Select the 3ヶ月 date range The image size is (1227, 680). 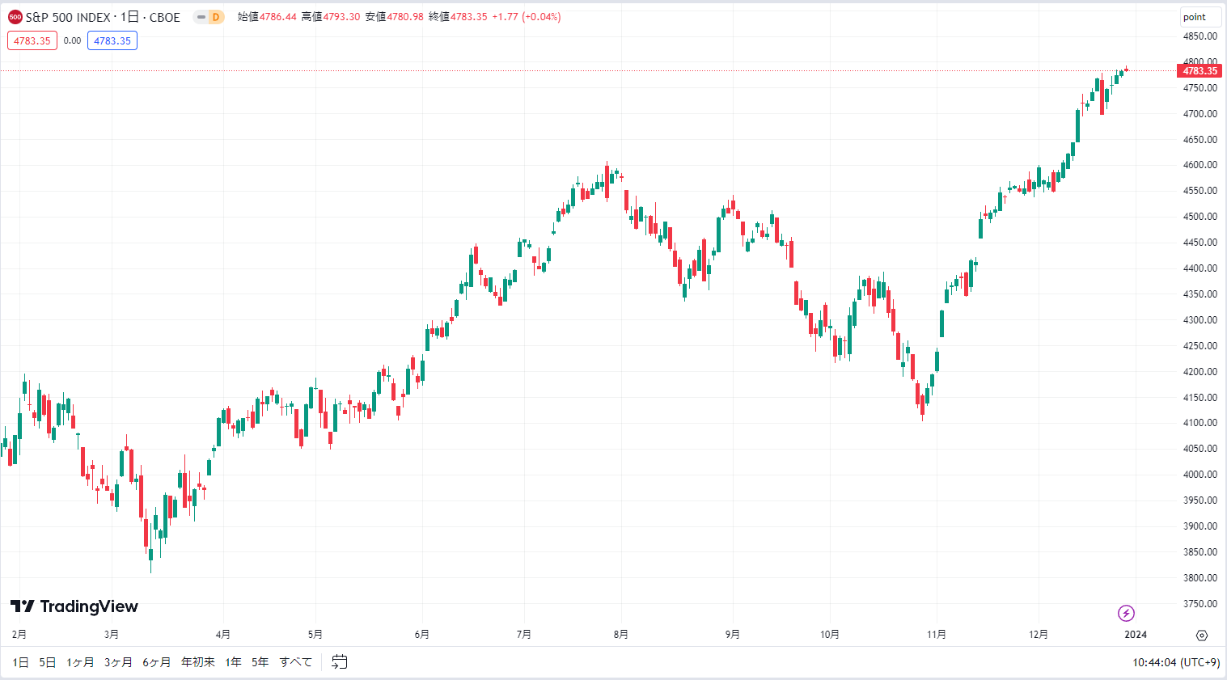(x=118, y=662)
